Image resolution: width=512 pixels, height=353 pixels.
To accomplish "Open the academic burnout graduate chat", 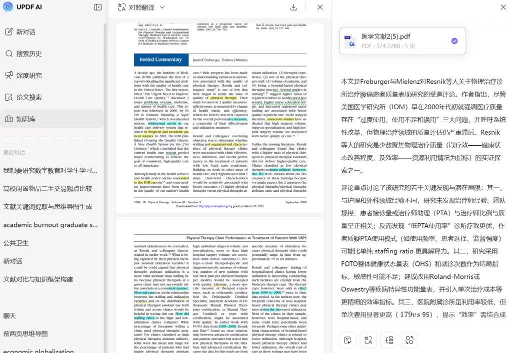I will click(x=50, y=225).
